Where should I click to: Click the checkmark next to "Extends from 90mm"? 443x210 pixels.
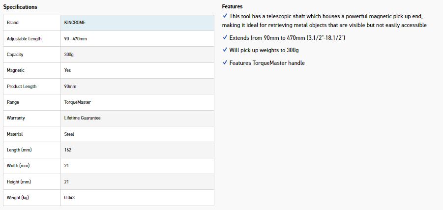[225, 37]
